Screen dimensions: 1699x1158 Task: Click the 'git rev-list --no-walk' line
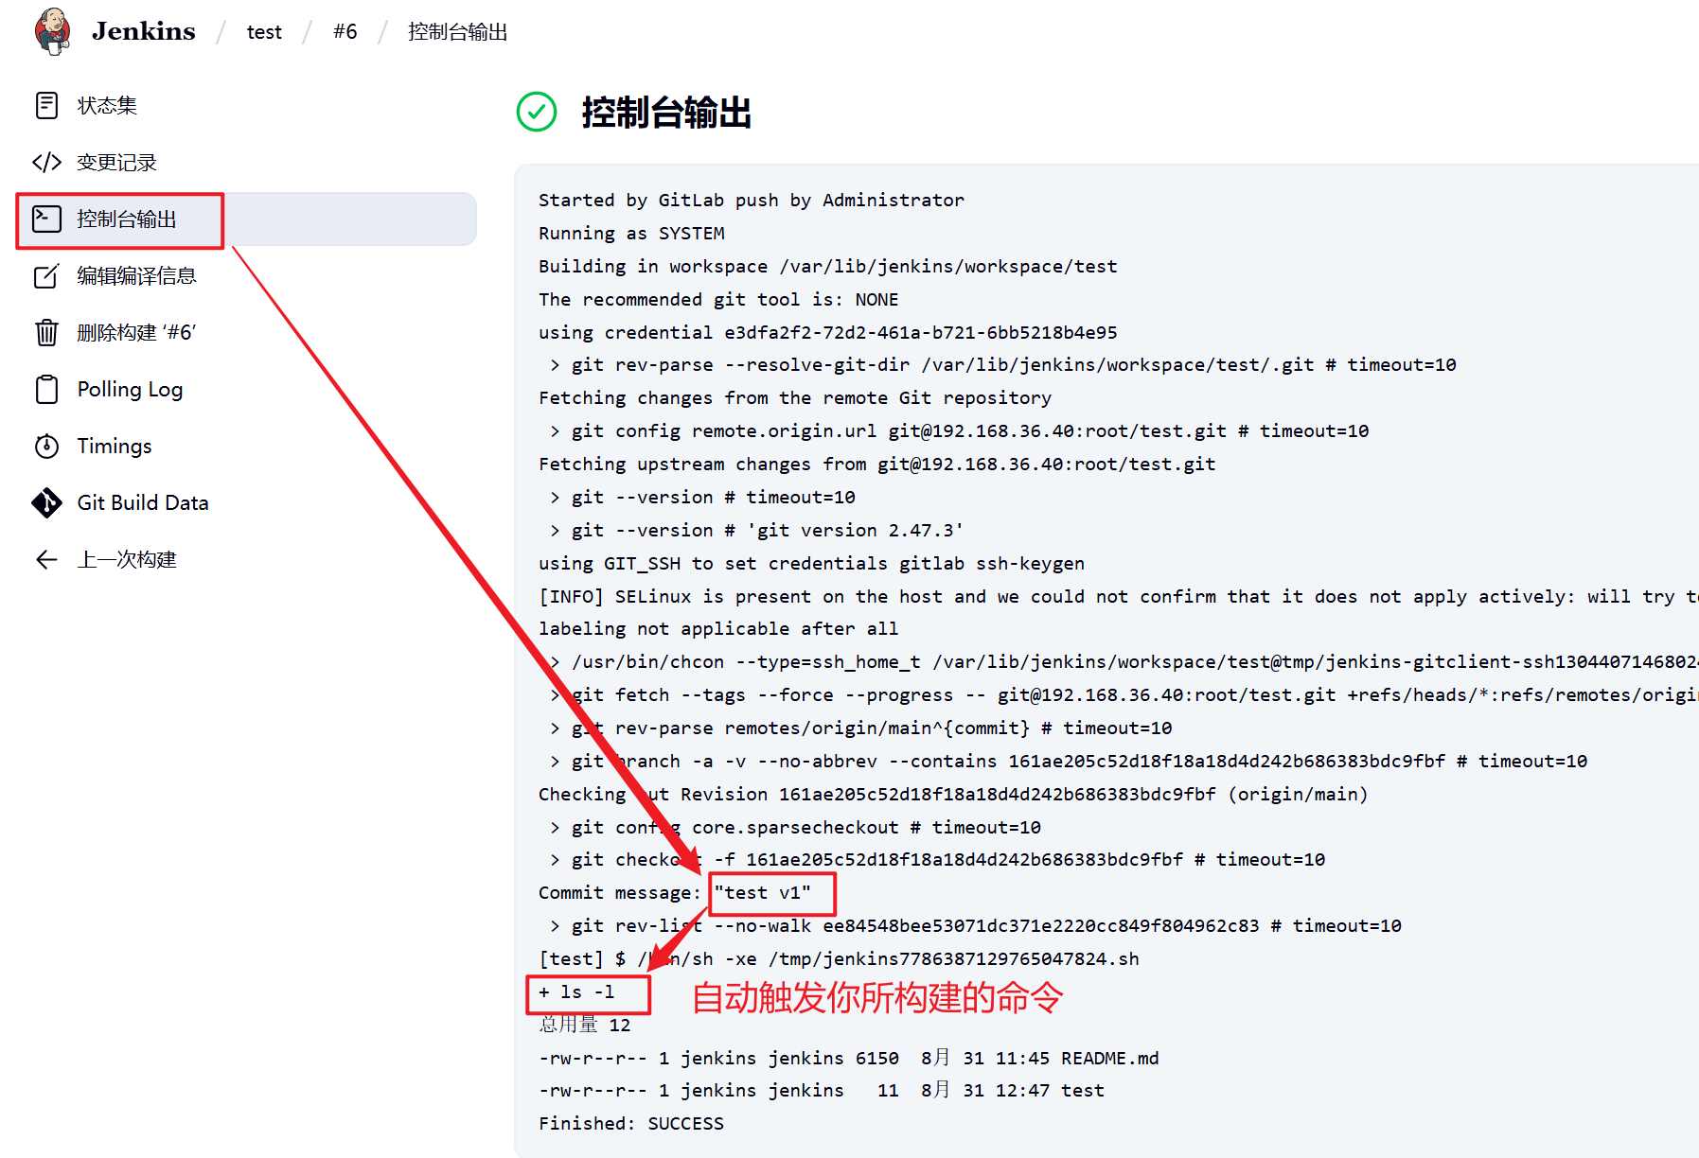point(975,925)
